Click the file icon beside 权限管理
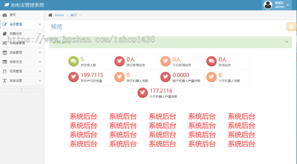 5,71
